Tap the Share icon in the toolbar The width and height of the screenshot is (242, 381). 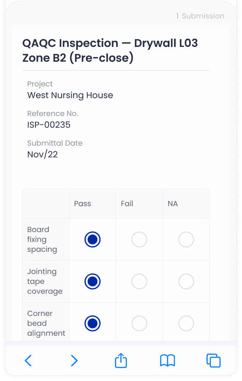[120, 360]
